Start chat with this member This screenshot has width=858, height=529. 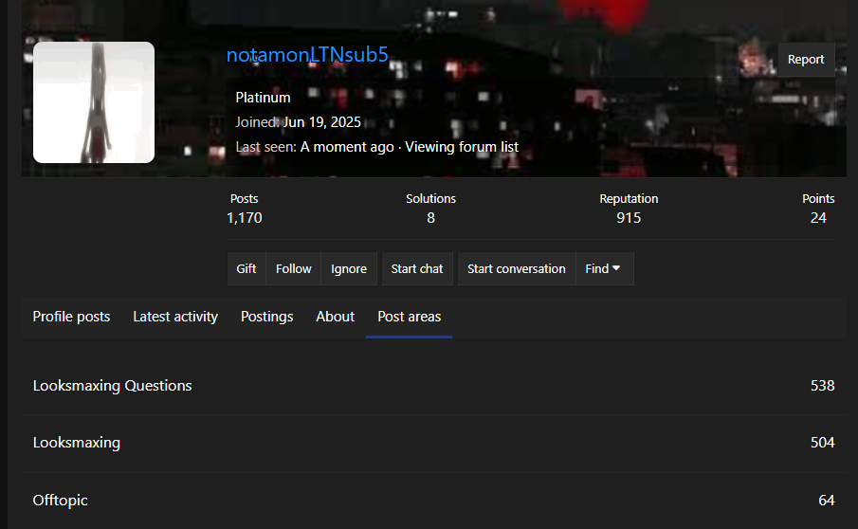[x=417, y=268]
